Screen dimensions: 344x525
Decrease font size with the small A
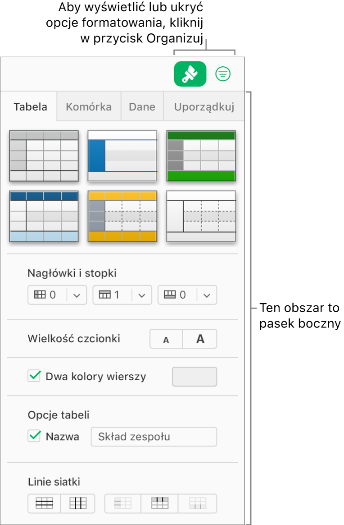pyautogui.click(x=166, y=339)
